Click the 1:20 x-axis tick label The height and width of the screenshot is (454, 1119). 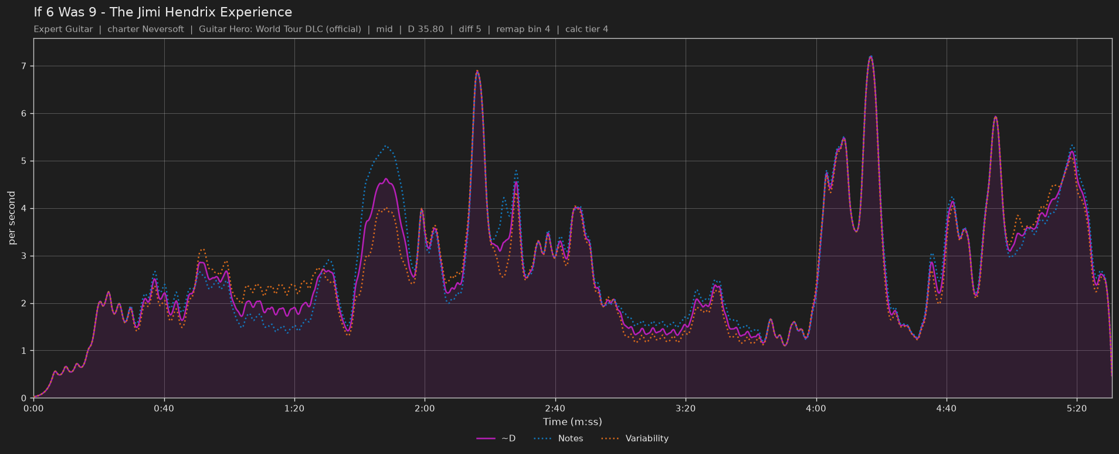(294, 408)
